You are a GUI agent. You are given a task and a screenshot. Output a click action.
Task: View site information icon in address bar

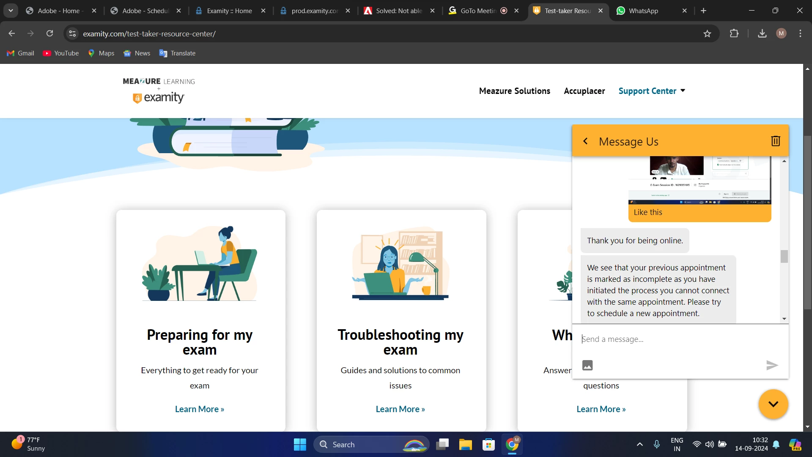point(73,33)
